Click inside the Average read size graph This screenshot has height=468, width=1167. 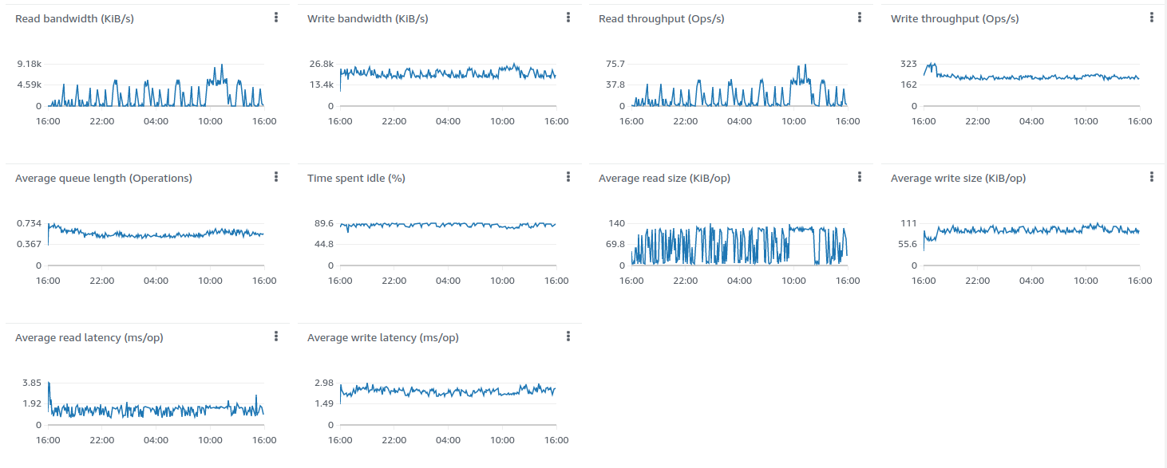tap(739, 244)
